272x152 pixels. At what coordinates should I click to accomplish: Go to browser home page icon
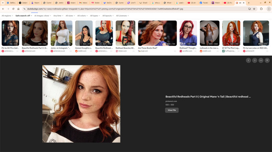coord(18,9)
